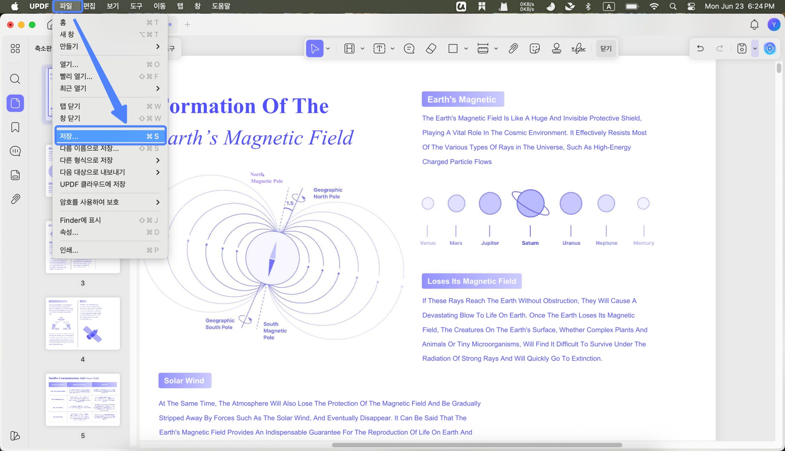The width and height of the screenshot is (785, 451).
Task: Open the 편집 menu in menu bar
Action: 90,6
